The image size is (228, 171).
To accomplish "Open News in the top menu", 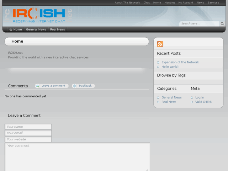I will coord(200,3).
